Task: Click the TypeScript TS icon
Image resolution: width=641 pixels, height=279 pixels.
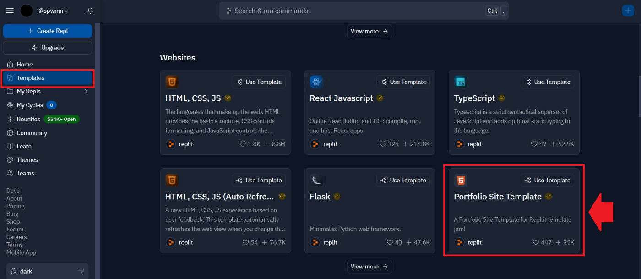Action: click(x=461, y=82)
